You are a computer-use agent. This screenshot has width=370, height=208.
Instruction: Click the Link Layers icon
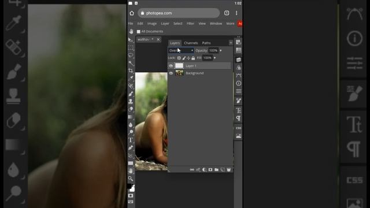pos(192,169)
